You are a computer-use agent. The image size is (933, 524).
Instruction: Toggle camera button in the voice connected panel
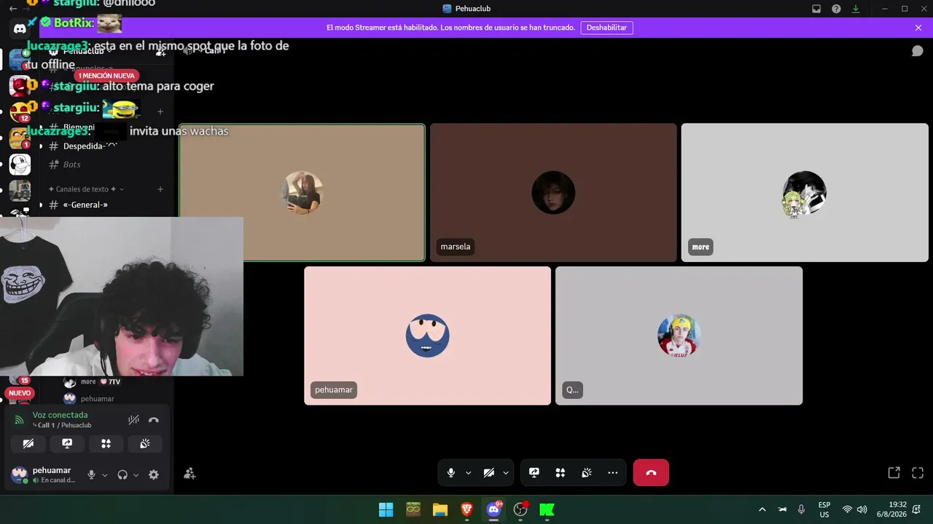pos(28,443)
